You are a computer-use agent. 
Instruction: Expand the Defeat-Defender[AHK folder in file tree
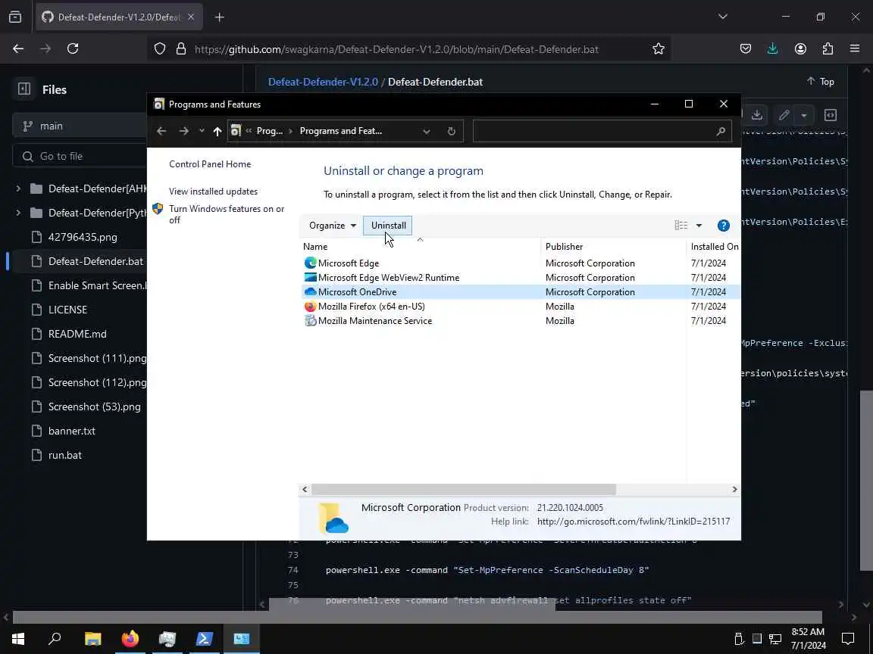coord(18,188)
